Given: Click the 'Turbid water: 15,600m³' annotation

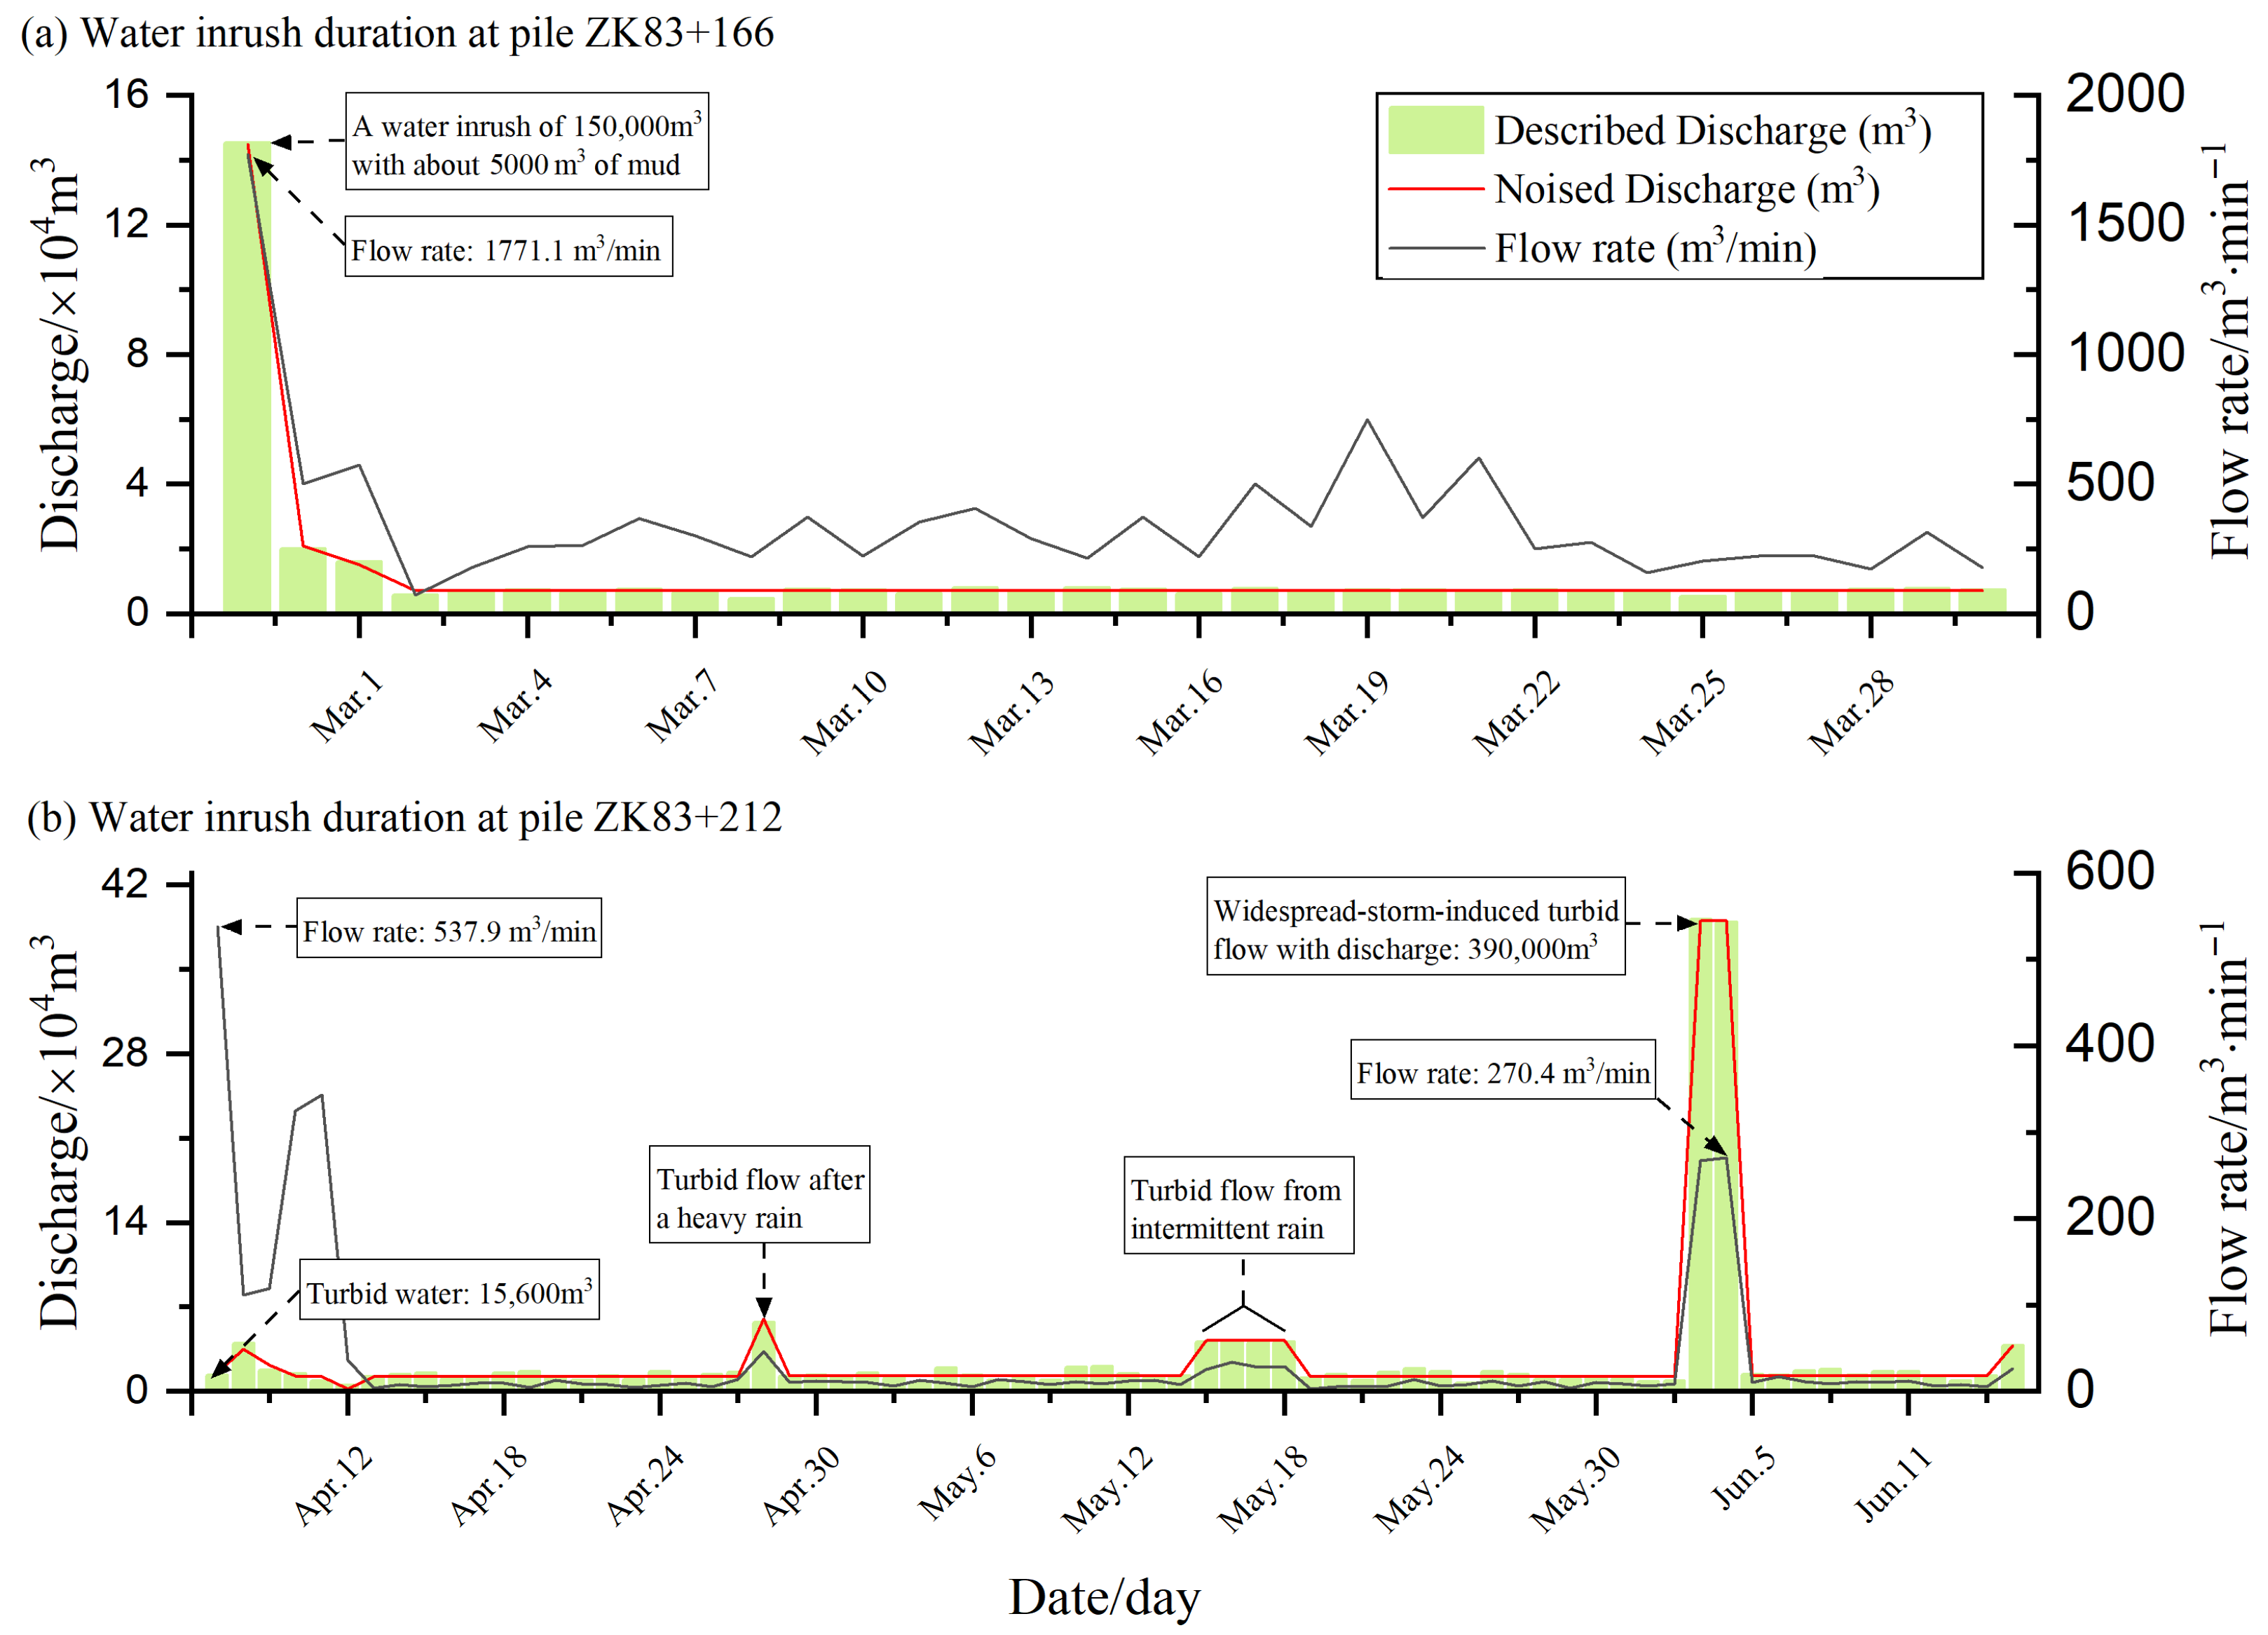Looking at the screenshot, I should 449,1291.
